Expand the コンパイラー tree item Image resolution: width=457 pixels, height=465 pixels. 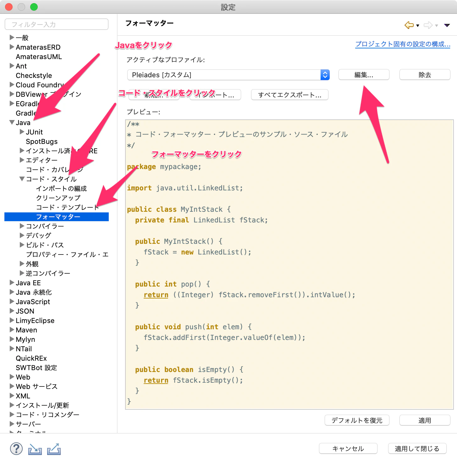pyautogui.click(x=21, y=226)
